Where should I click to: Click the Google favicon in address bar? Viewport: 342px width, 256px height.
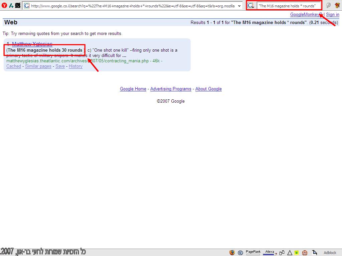point(27,6)
